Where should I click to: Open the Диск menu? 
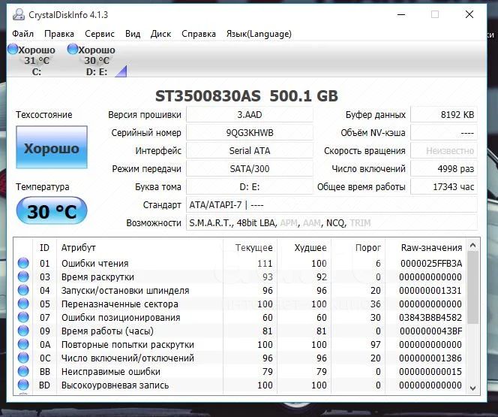(x=160, y=34)
